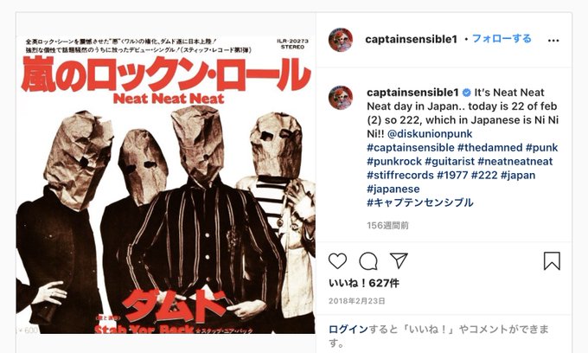
Task: Open the @diskunionpunk mention
Action: coord(430,133)
